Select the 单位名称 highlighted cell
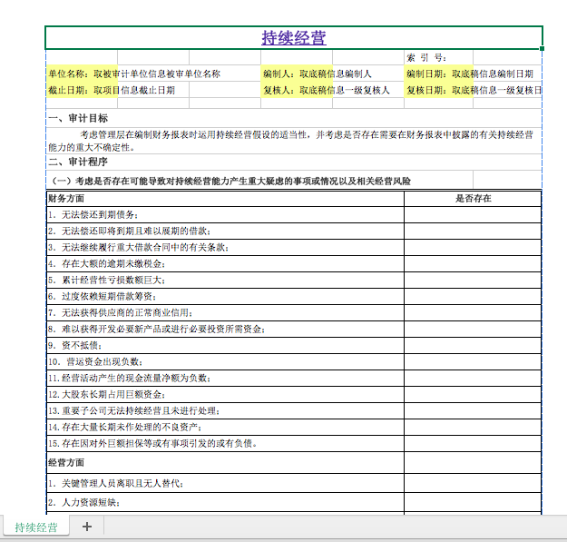The image size is (567, 542). click(x=82, y=74)
